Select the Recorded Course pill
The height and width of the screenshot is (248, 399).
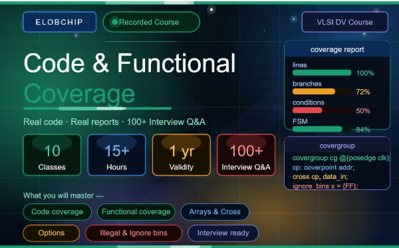click(152, 22)
